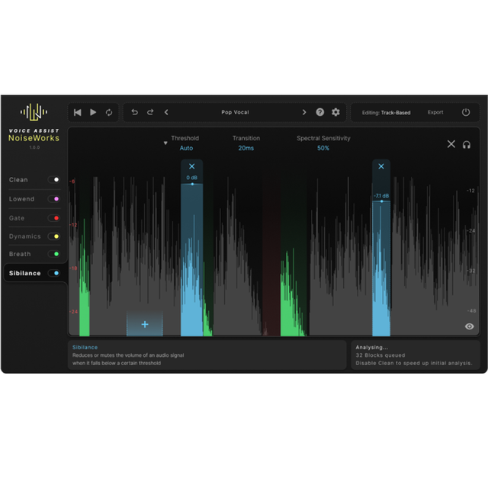Image resolution: width=488 pixels, height=488 pixels.
Task: Go to the next preset arrow
Action: click(x=304, y=112)
